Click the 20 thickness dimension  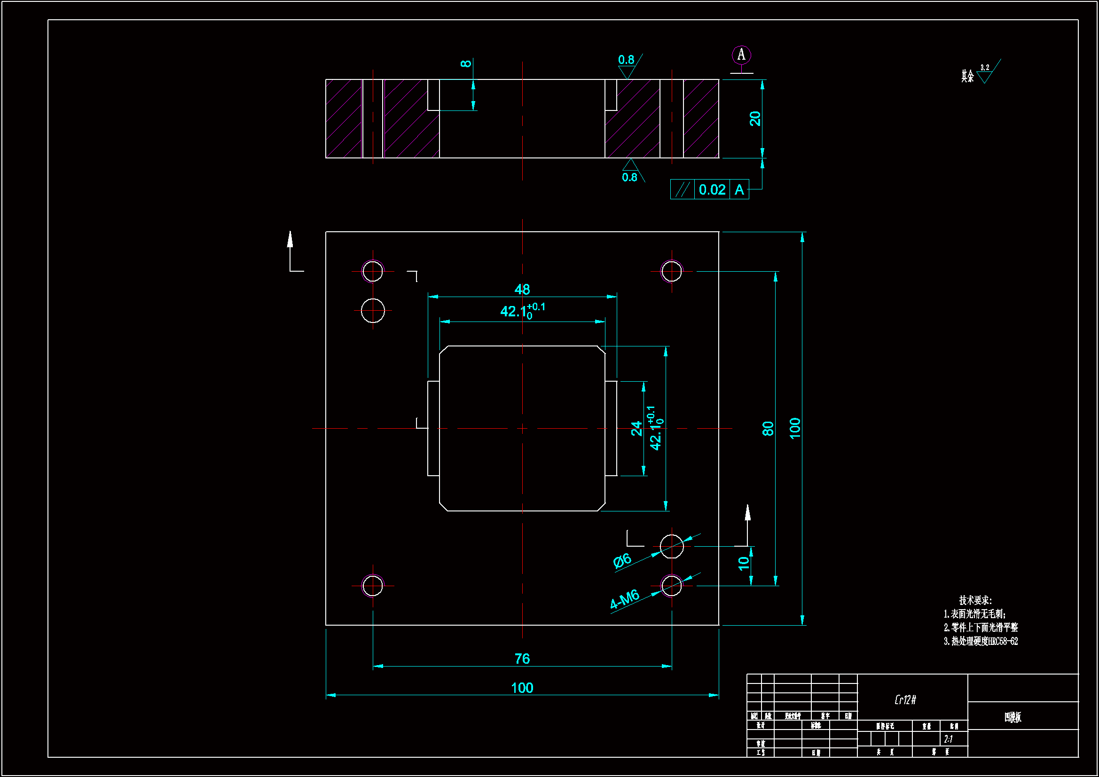click(755, 118)
